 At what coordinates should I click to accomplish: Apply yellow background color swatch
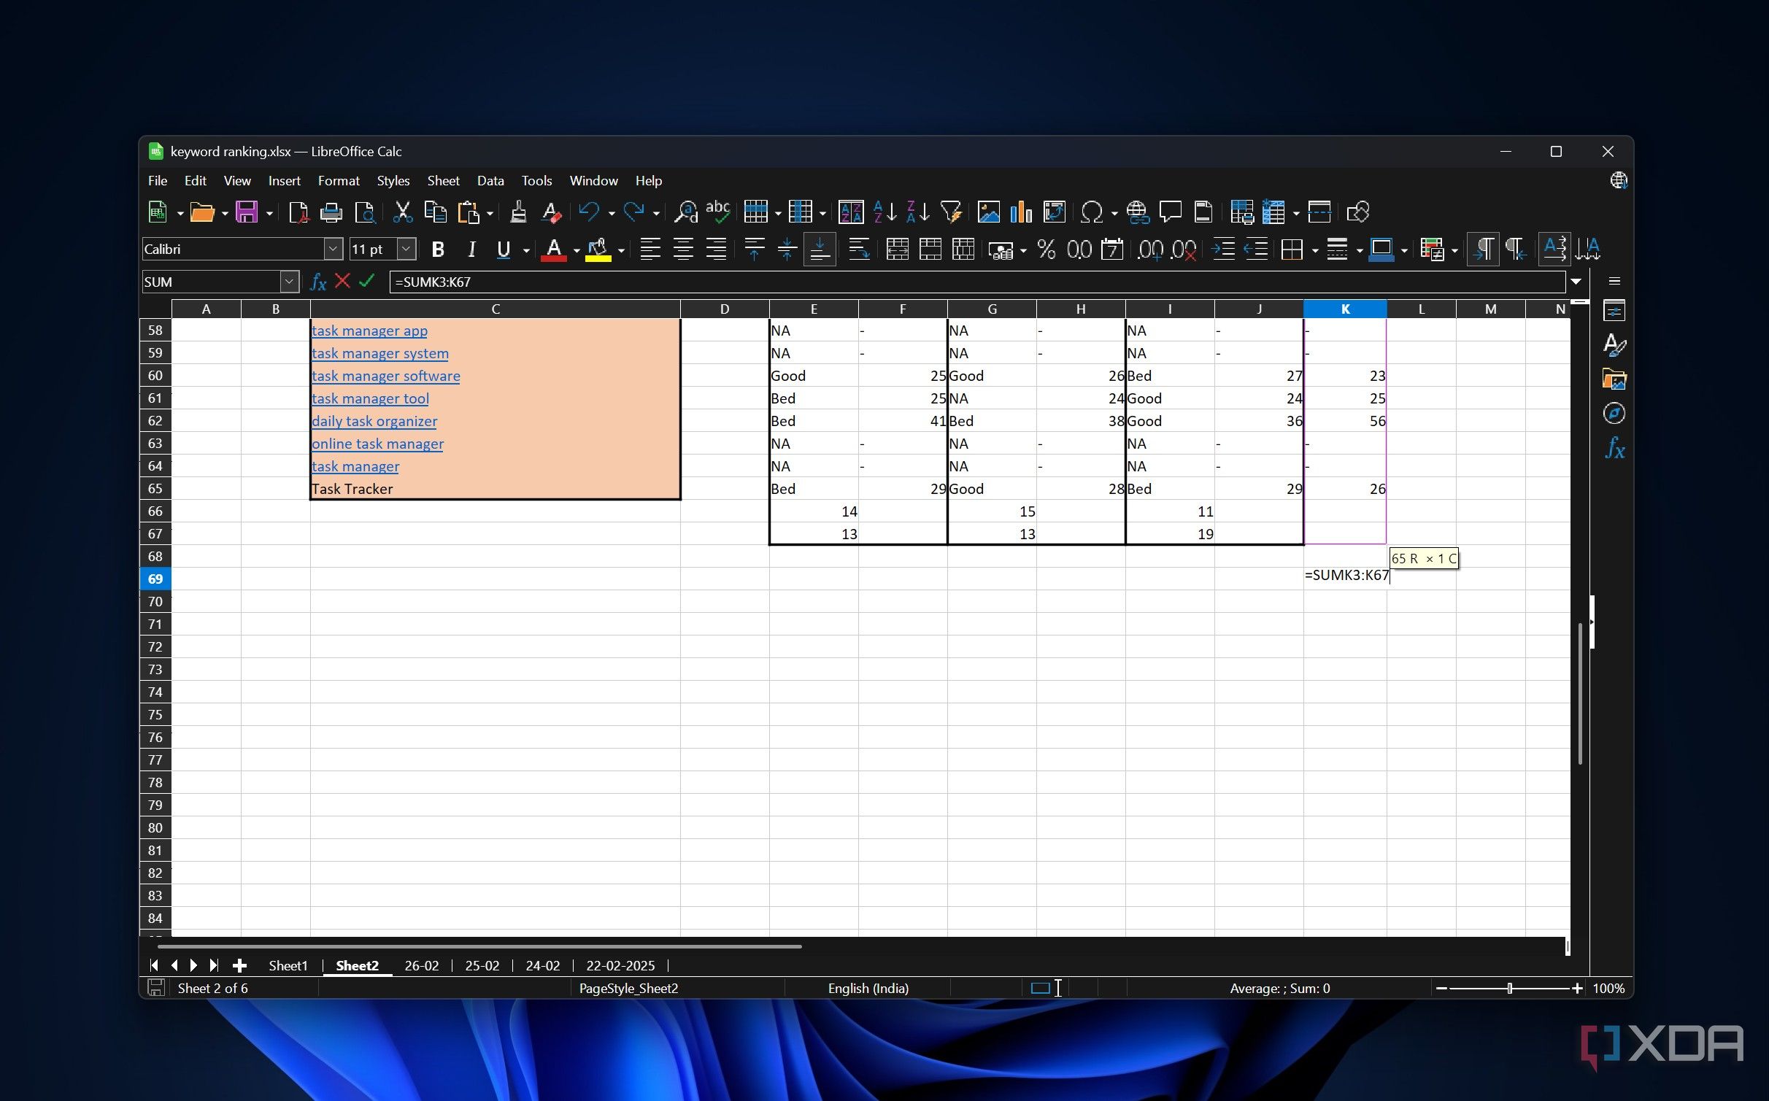click(x=598, y=250)
